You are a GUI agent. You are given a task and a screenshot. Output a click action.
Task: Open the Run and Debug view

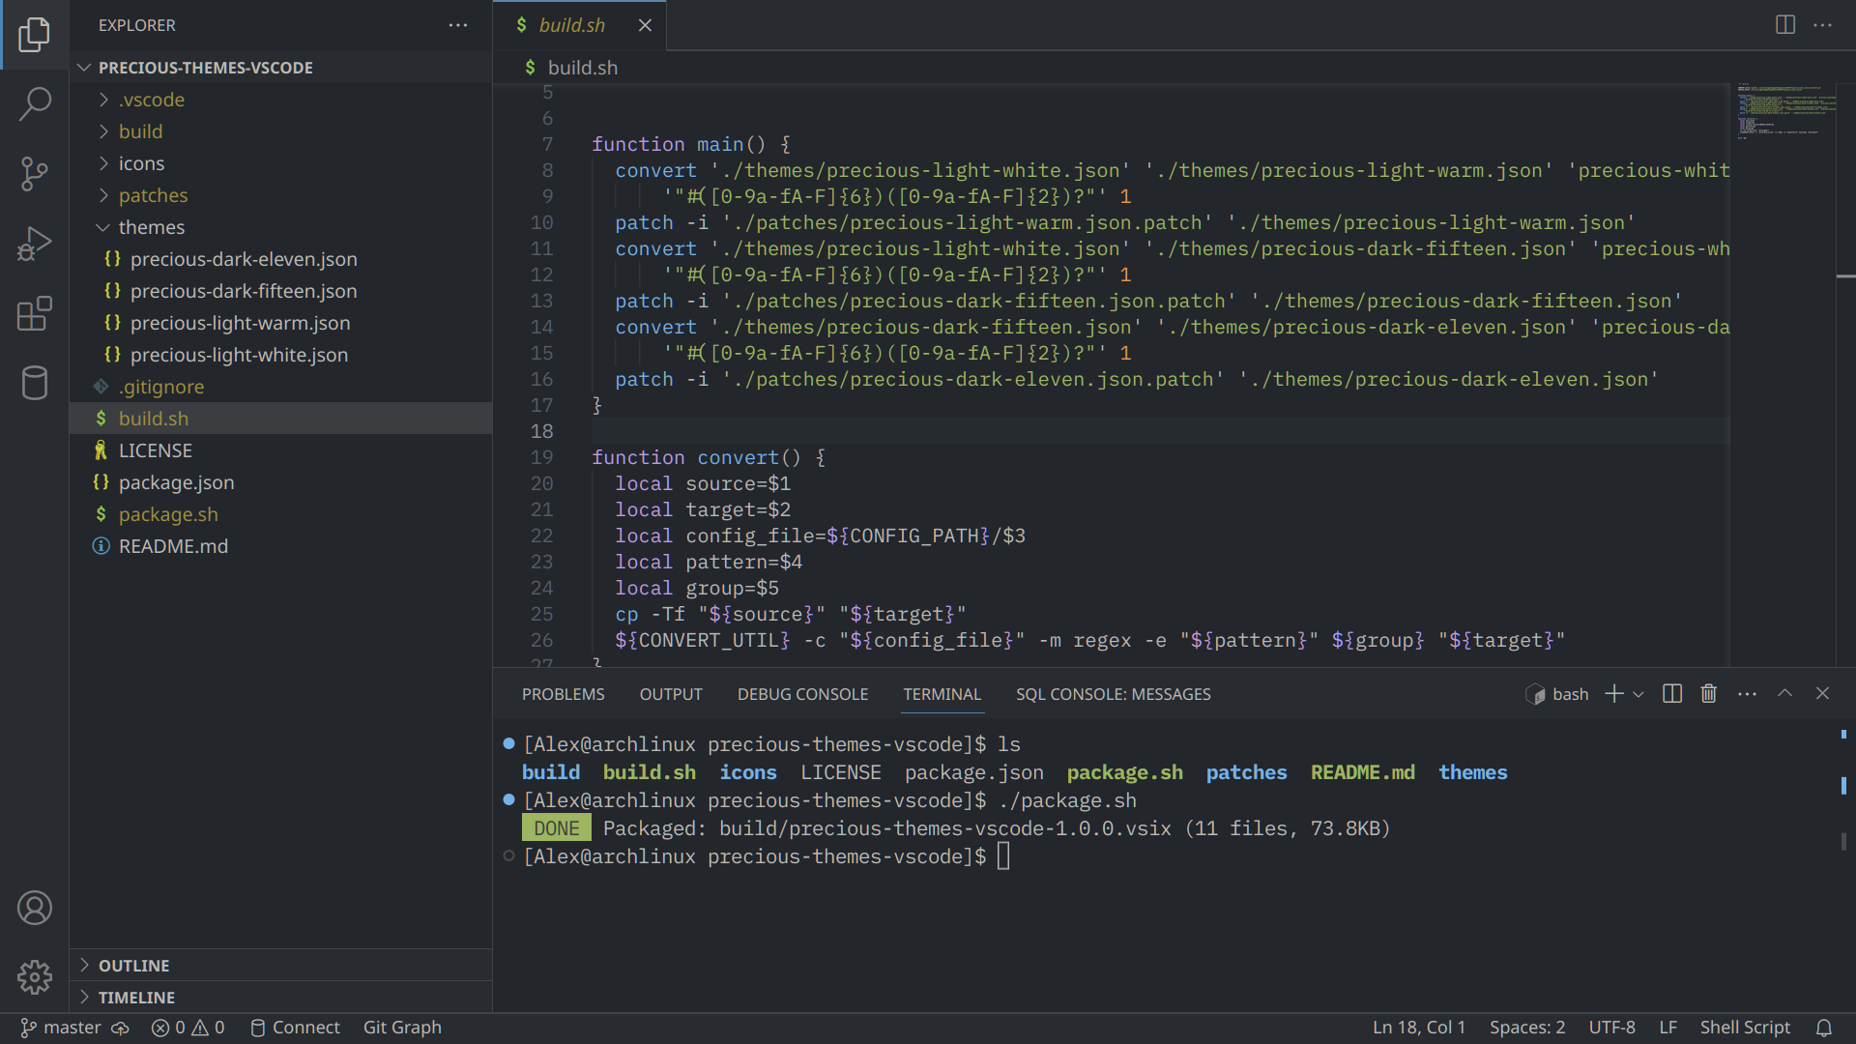click(x=35, y=244)
